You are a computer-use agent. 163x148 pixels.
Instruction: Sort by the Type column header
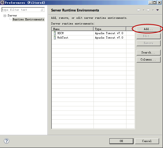(x=110, y=29)
